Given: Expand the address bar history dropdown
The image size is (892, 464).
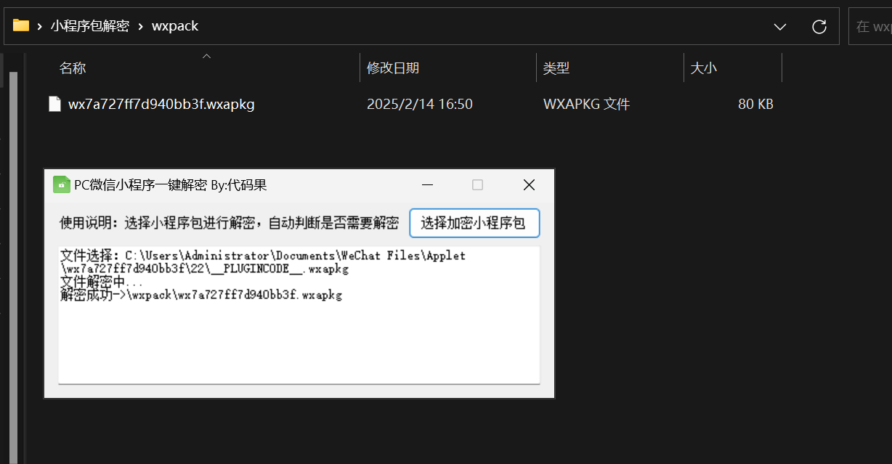Looking at the screenshot, I should coord(780,27).
